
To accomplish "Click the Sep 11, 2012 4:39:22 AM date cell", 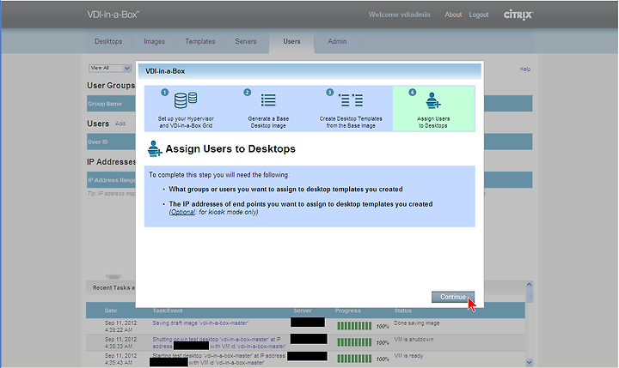I will [121, 326].
